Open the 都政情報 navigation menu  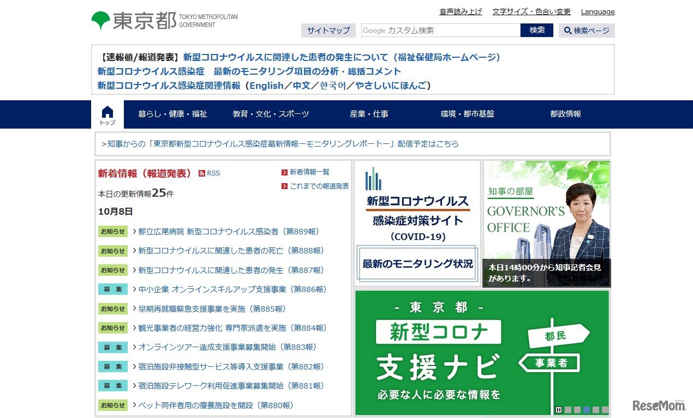coord(565,114)
